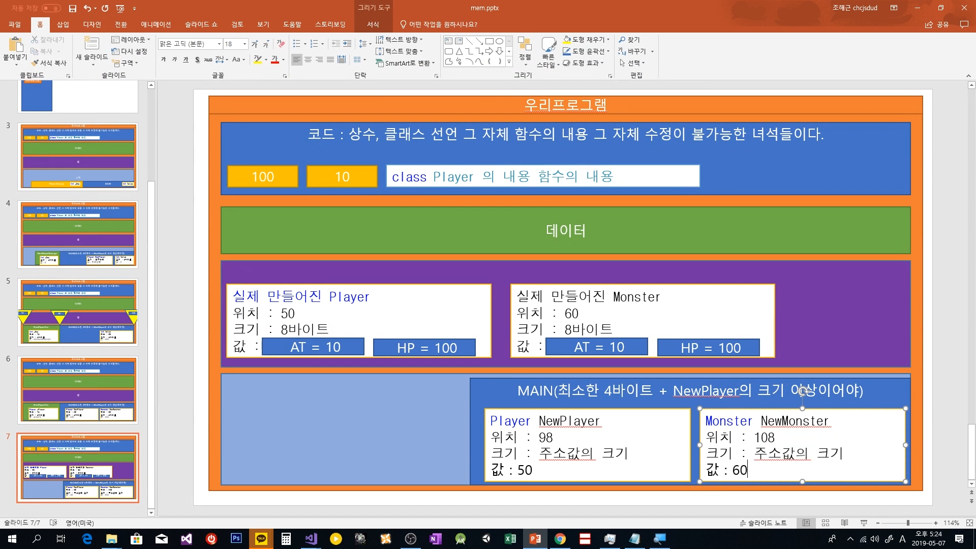
Task: Switch to Slide Sorter view in the status bar
Action: (826, 523)
